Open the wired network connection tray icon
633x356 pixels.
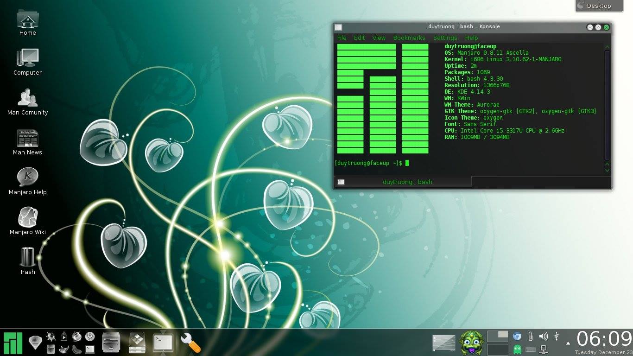point(544,349)
